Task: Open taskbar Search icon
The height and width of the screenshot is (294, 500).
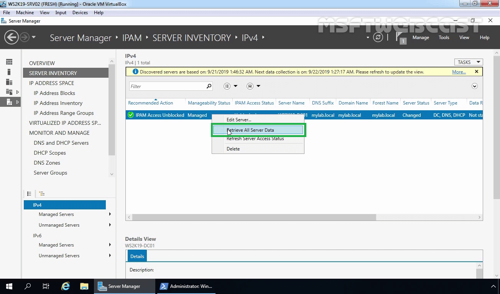Action: click(x=28, y=286)
